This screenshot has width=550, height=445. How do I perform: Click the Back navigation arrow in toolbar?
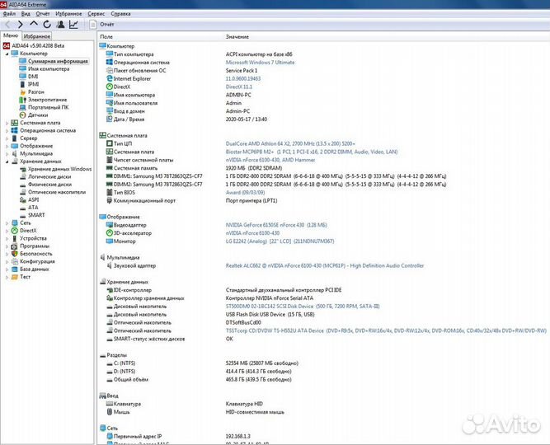(7, 25)
